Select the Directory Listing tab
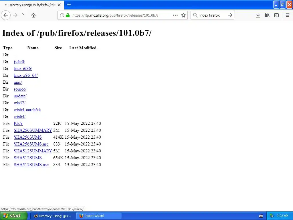Screen dimensions: 293x220 pyautogui.click(x=32, y=5)
